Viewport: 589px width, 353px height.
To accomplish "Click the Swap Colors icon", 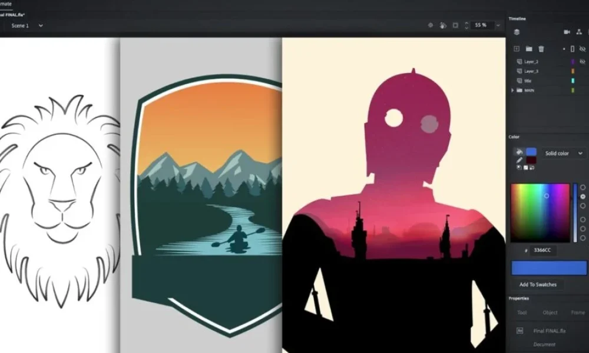I will (x=532, y=168).
